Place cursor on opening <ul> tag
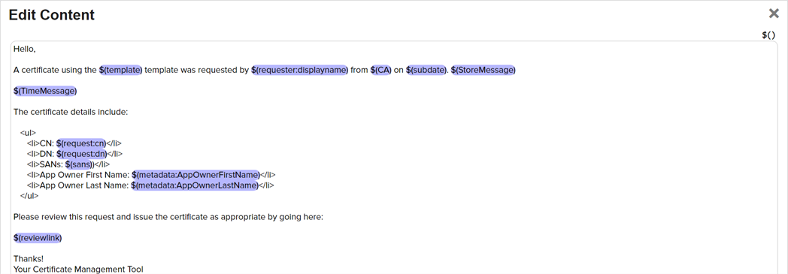788x274 pixels. pyautogui.click(x=28, y=133)
